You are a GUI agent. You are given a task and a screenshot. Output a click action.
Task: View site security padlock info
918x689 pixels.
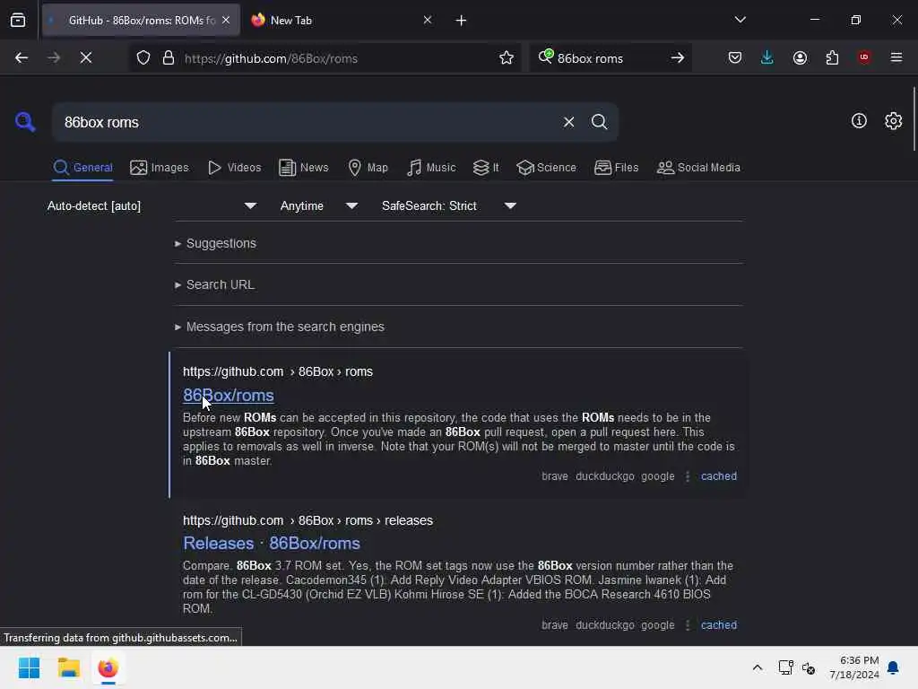169,57
